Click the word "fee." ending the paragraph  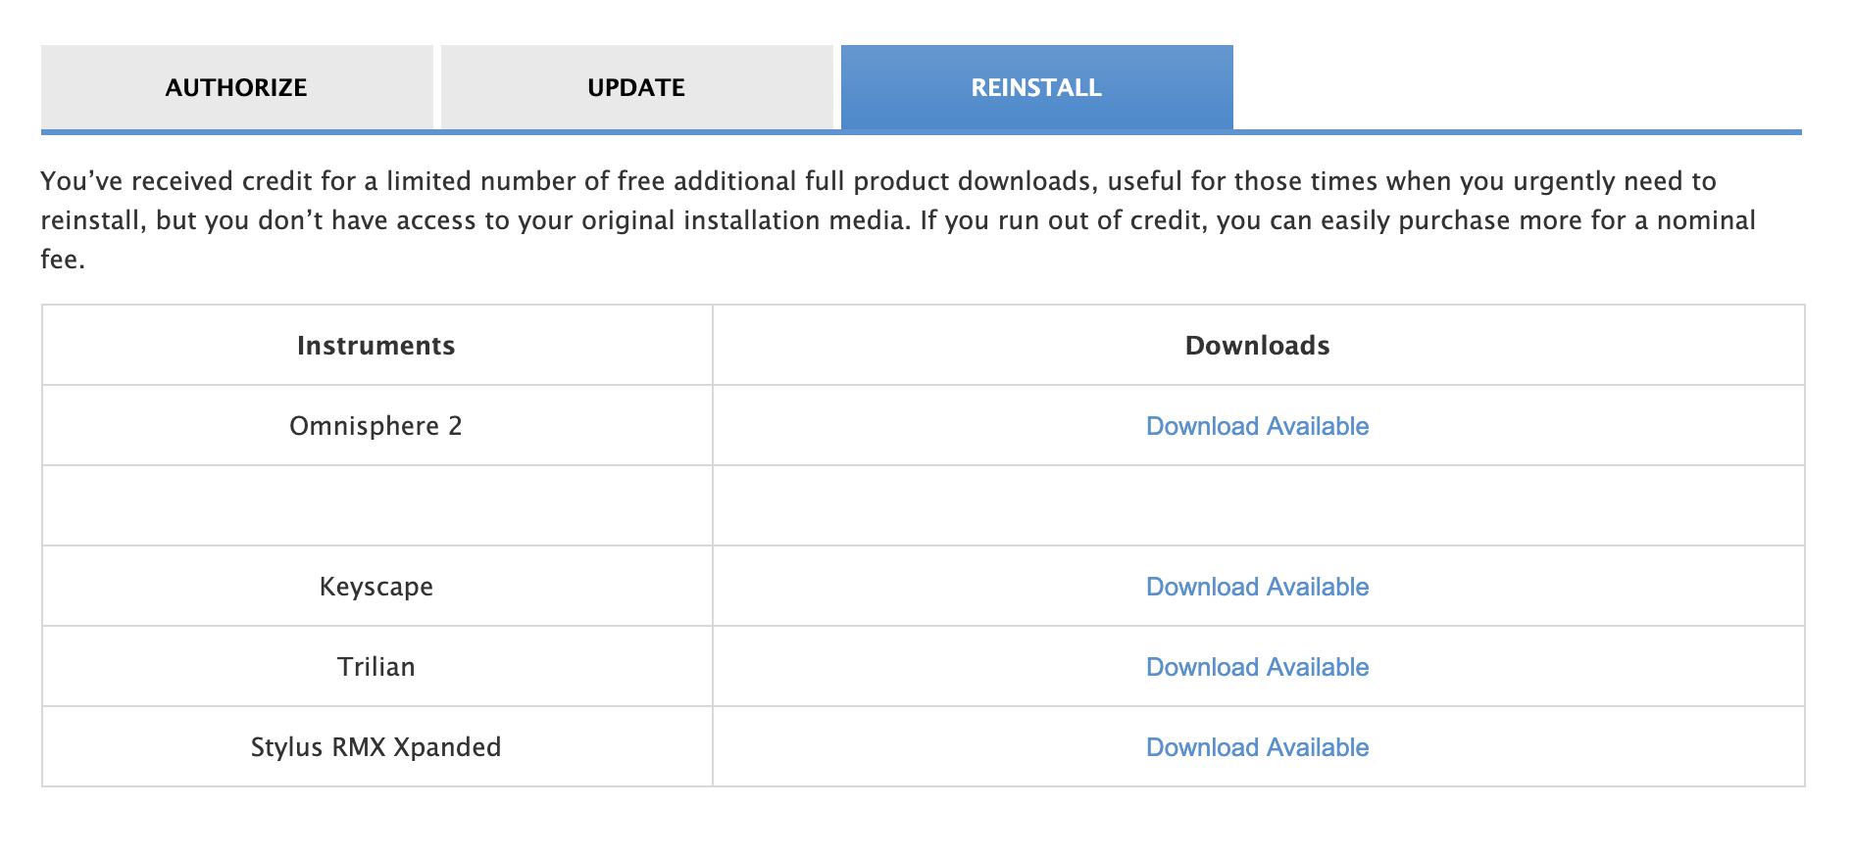pos(63,260)
